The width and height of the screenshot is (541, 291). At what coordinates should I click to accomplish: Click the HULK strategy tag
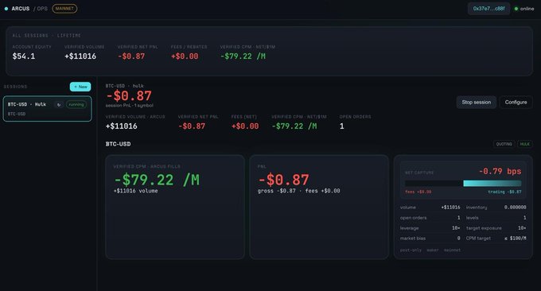(525, 144)
